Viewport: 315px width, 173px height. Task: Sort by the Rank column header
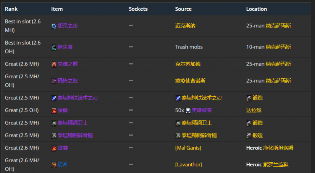pos(11,9)
